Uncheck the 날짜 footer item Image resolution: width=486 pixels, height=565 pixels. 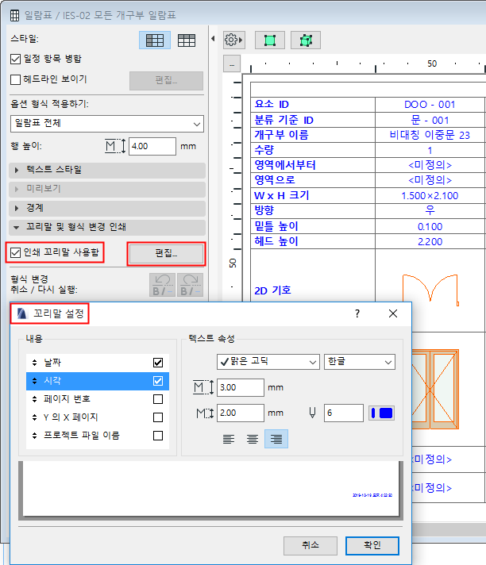[158, 363]
